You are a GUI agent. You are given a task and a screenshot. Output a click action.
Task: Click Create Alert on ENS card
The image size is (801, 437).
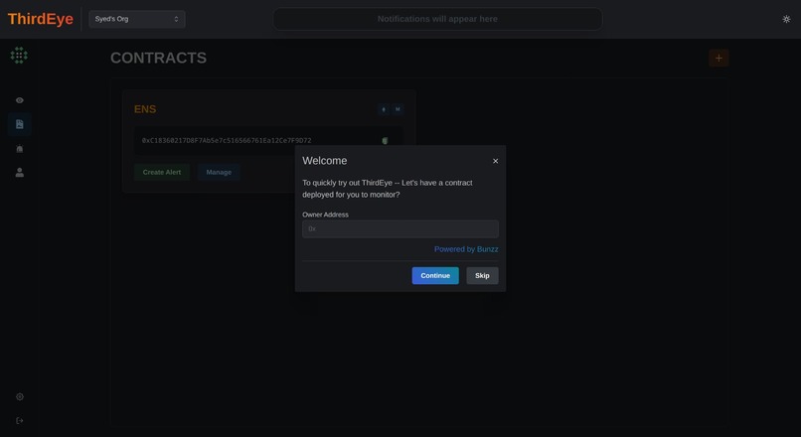pyautogui.click(x=162, y=172)
